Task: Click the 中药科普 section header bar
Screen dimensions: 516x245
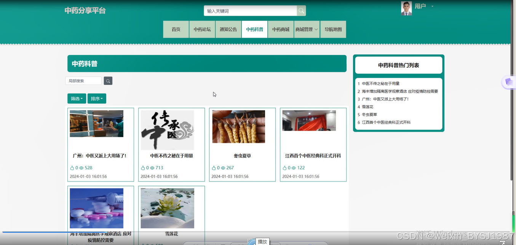Action: coord(207,64)
